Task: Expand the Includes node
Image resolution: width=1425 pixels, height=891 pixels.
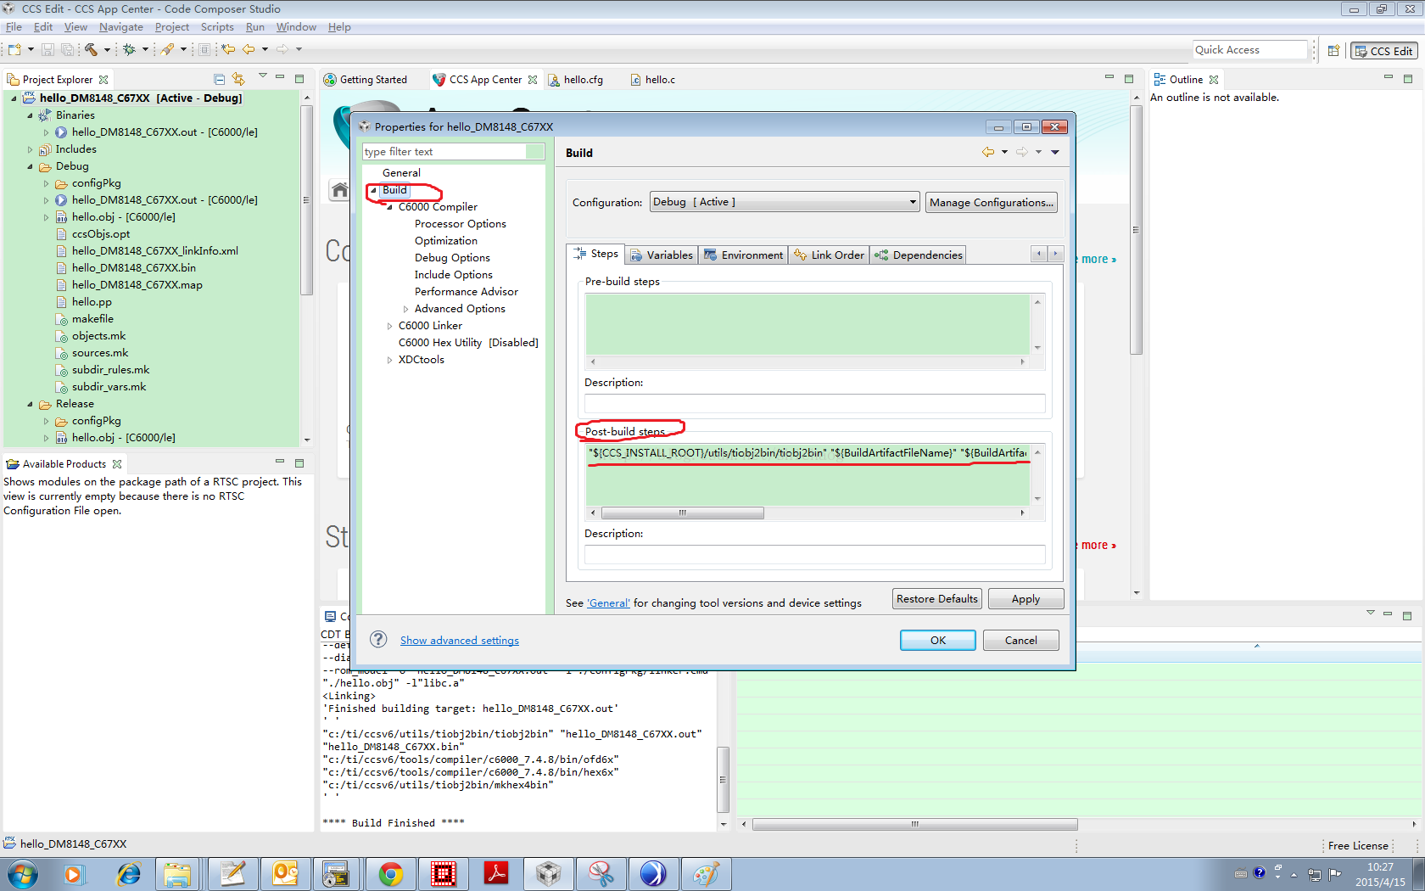Action: pyautogui.click(x=31, y=149)
